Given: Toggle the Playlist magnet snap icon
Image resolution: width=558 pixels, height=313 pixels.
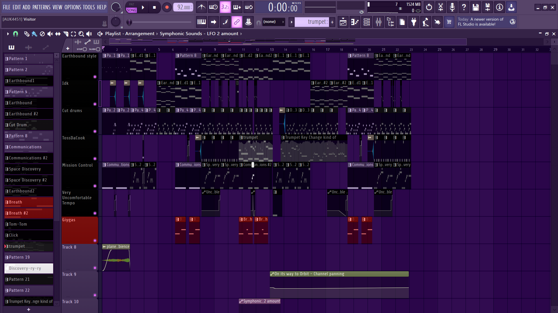Looking at the screenshot, I should pos(15,34).
